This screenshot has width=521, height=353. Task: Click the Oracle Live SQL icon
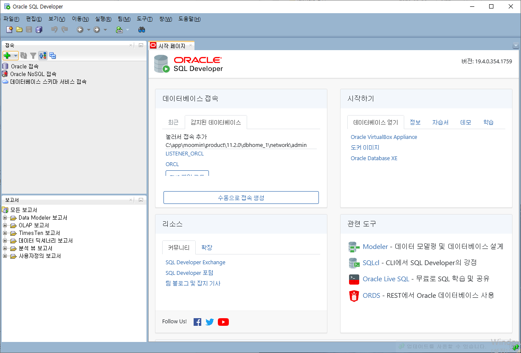[x=354, y=279]
